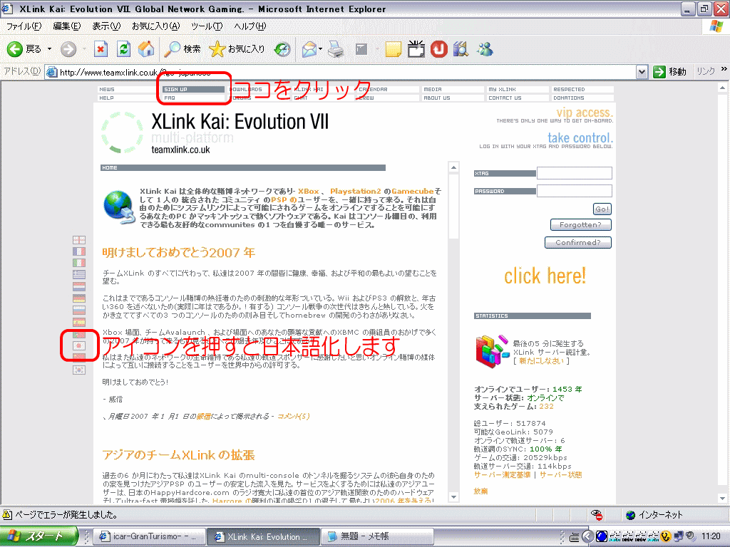The image size is (730, 547).
Task: Click the page scroll-down arrow
Action: click(x=723, y=498)
